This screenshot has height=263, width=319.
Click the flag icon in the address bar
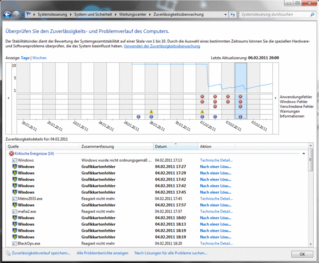29,14
